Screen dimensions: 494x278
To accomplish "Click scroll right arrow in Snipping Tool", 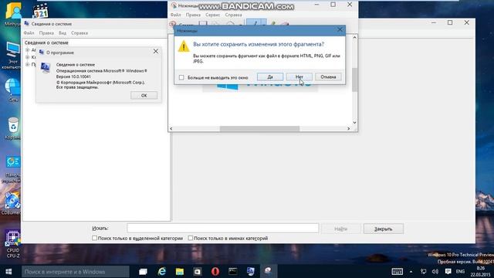I will (348, 129).
